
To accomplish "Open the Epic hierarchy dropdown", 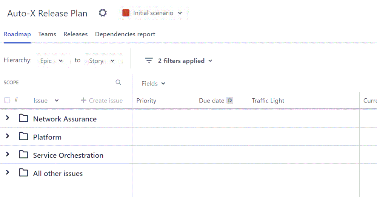I will tap(51, 61).
